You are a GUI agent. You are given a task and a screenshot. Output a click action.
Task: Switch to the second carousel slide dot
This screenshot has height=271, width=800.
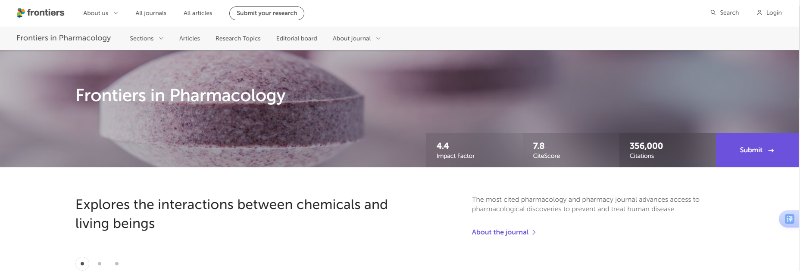point(100,264)
